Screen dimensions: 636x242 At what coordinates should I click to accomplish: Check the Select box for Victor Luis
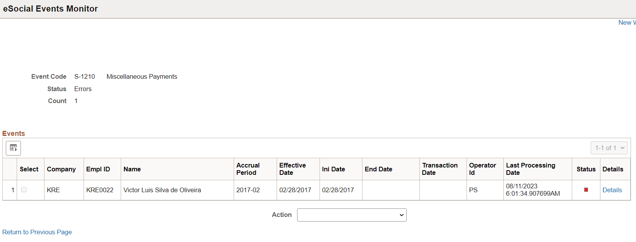tap(24, 190)
